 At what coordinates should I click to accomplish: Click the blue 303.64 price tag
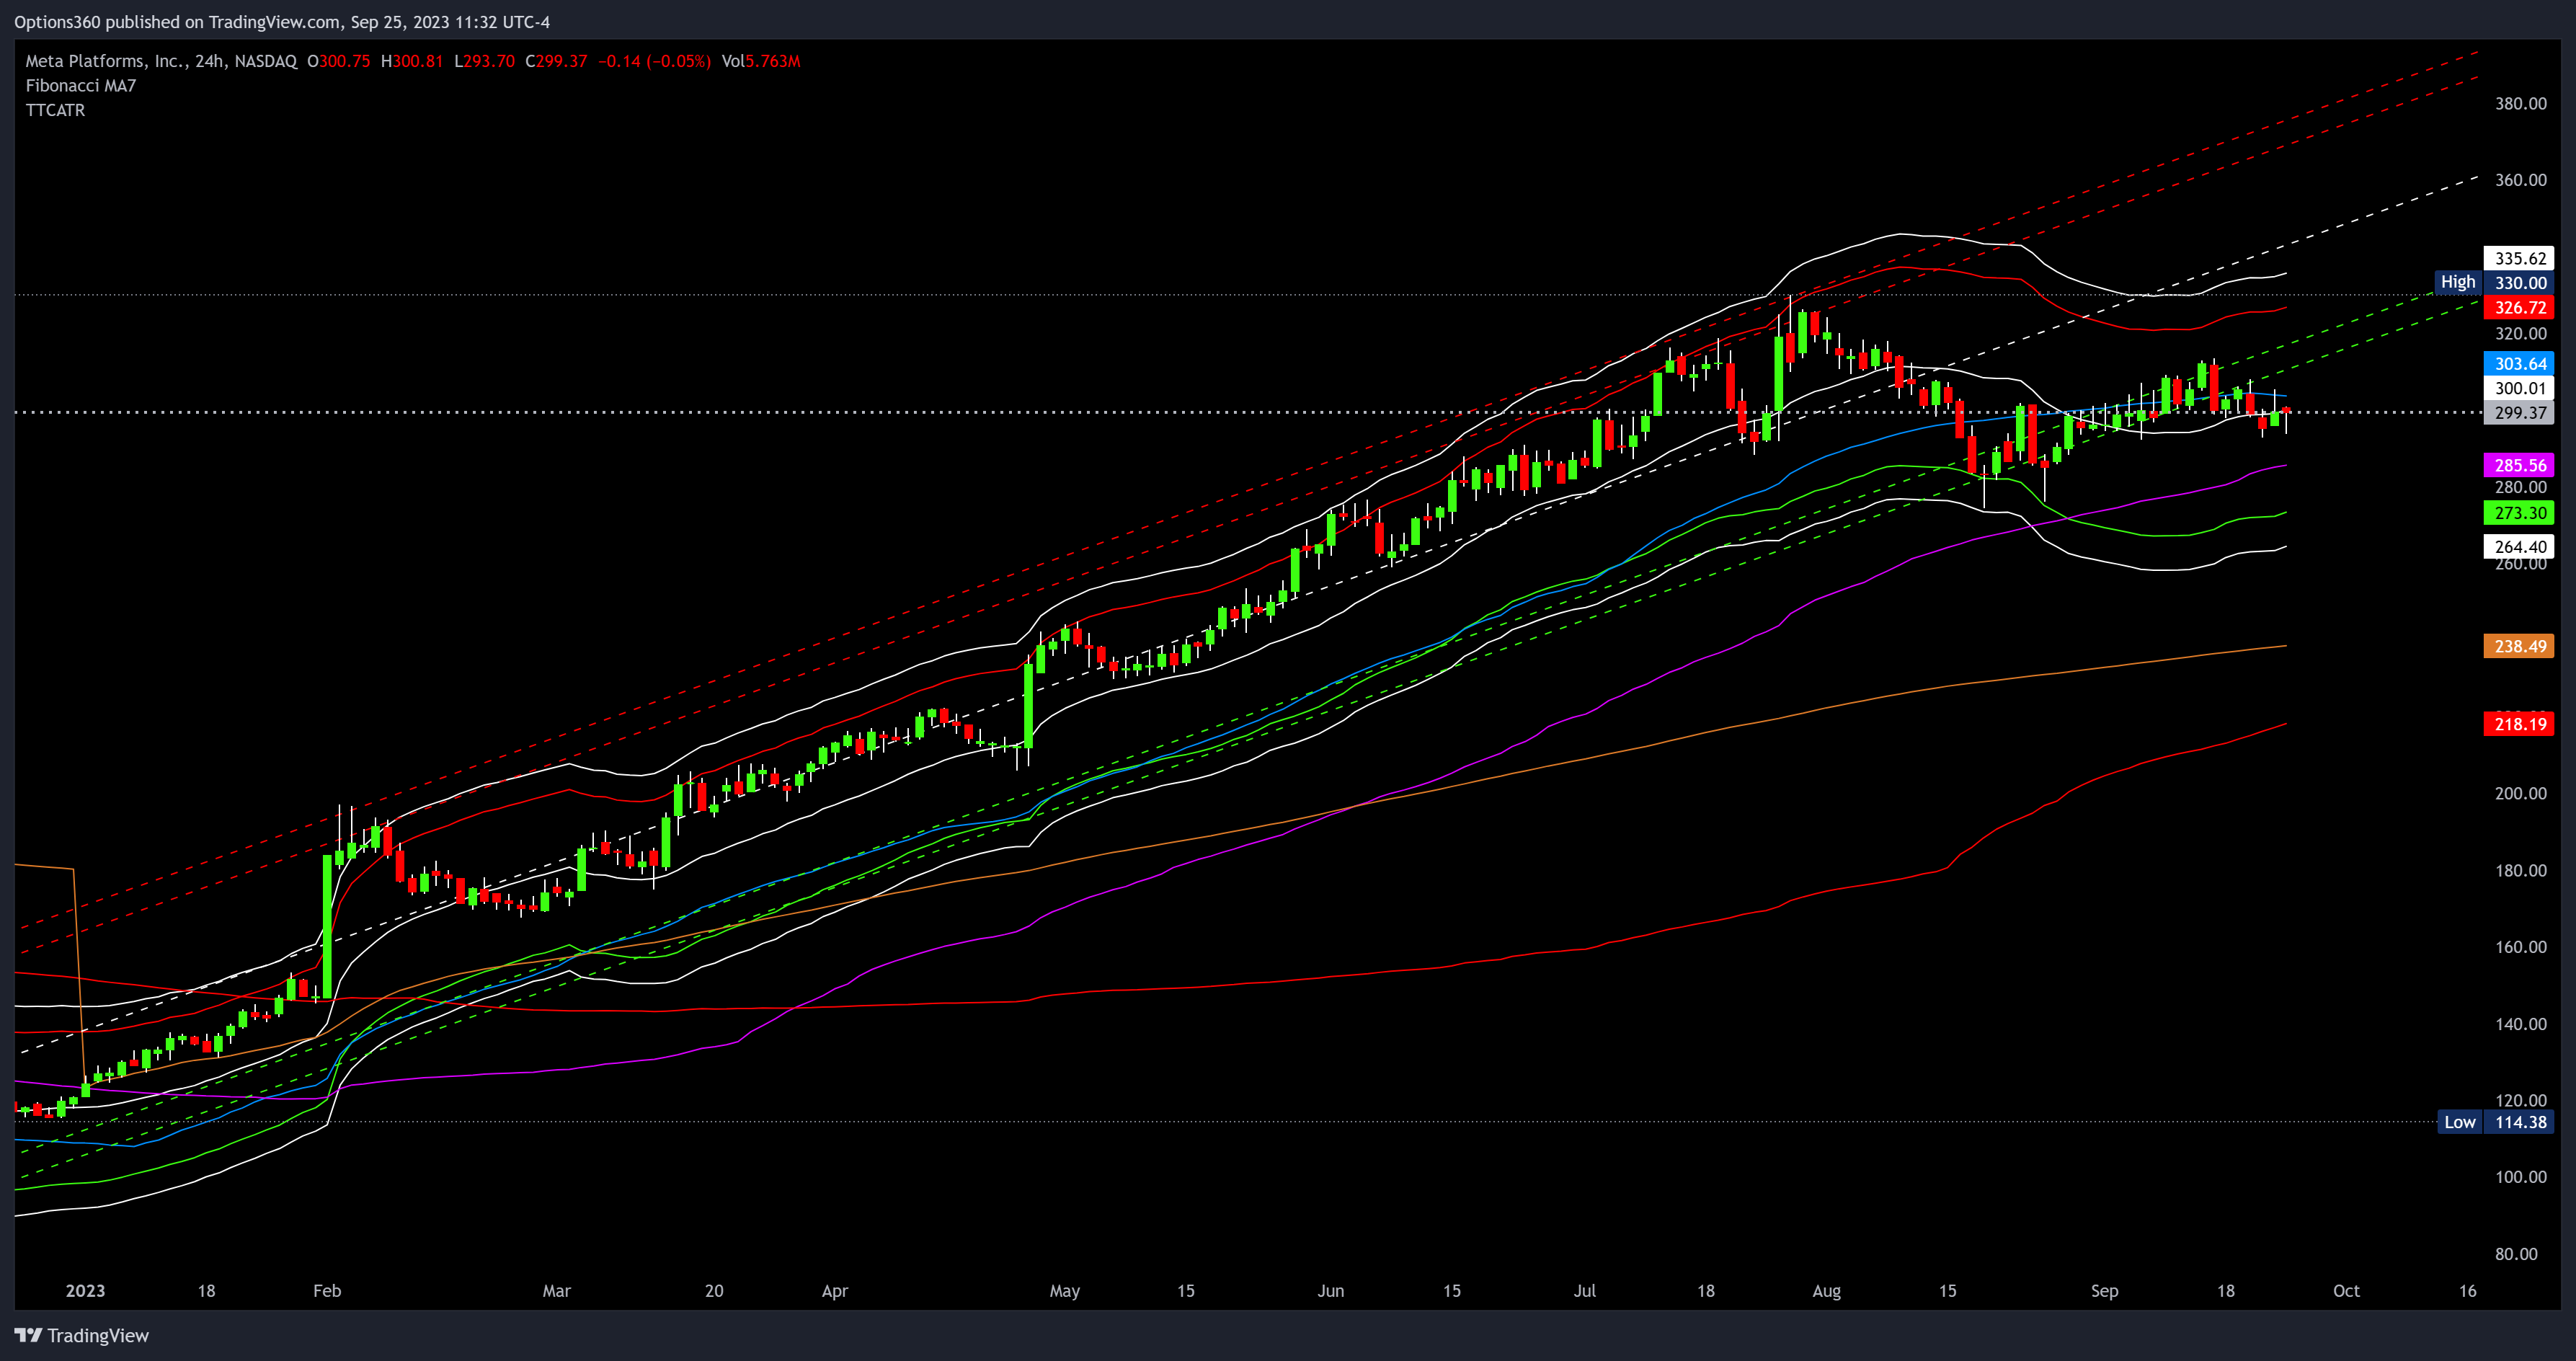2519,364
